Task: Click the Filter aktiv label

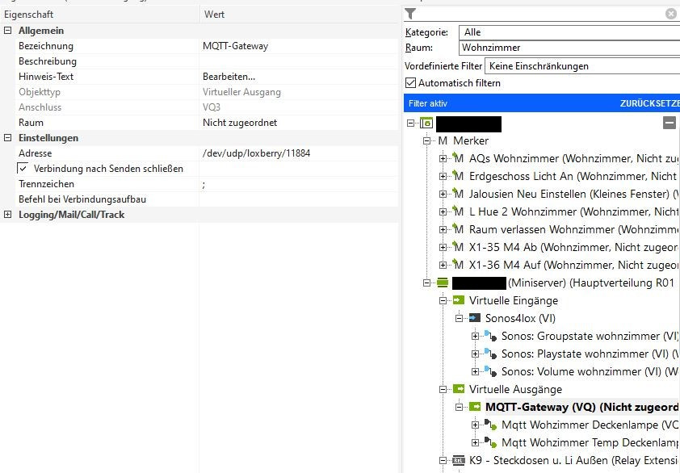Action: pos(427,103)
